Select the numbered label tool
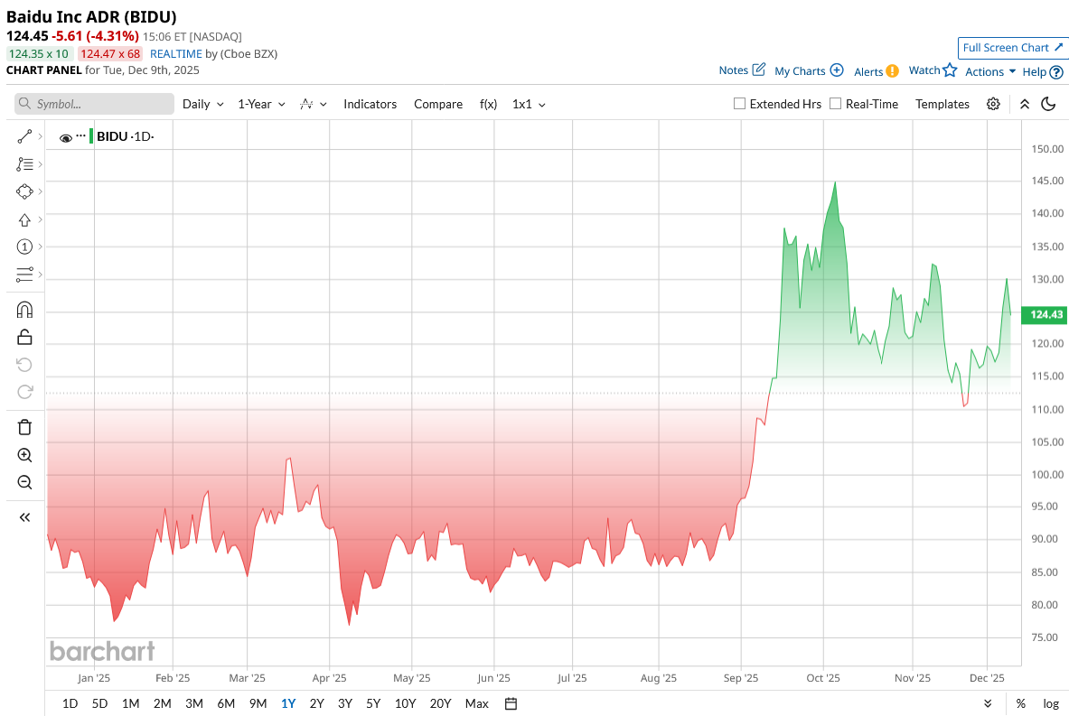The image size is (1069, 716). [x=24, y=246]
